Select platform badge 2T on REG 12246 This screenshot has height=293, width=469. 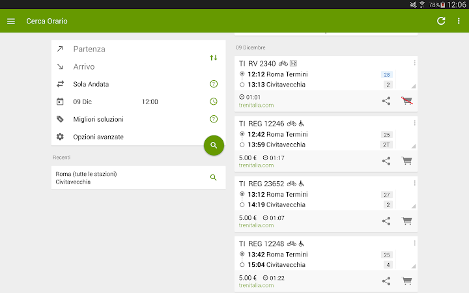pos(386,145)
